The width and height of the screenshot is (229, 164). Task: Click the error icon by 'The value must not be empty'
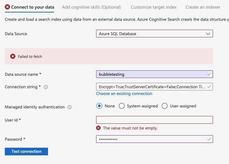pos(98,128)
